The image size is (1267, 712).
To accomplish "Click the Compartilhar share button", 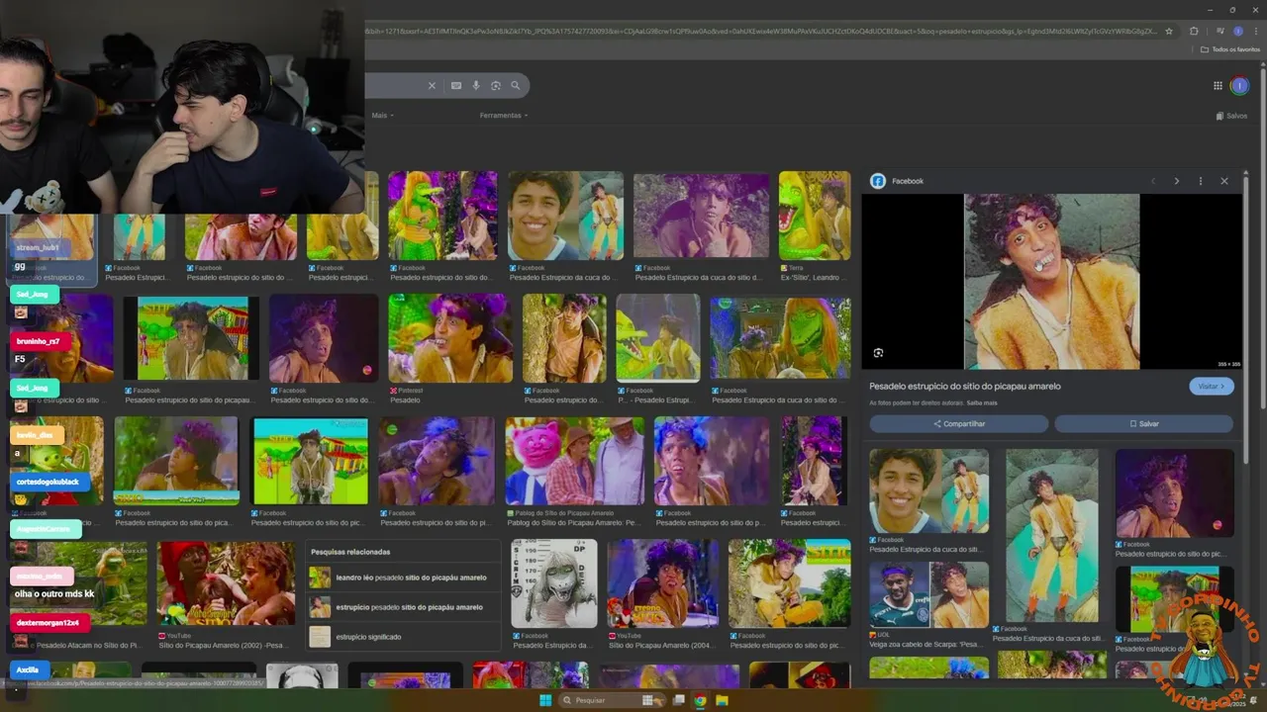I will coord(958,424).
